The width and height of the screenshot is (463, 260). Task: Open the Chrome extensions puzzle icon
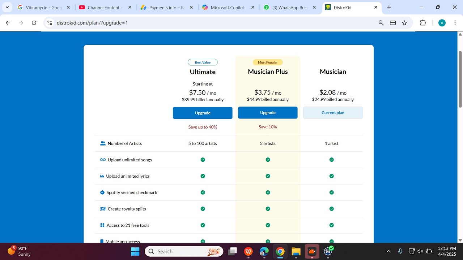click(x=423, y=23)
